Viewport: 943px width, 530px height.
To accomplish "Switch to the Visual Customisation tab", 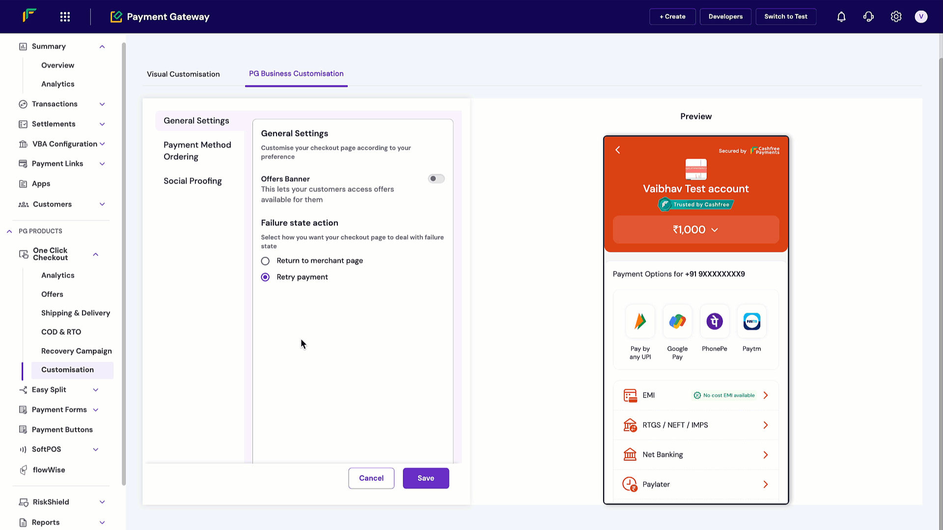I will [x=183, y=74].
